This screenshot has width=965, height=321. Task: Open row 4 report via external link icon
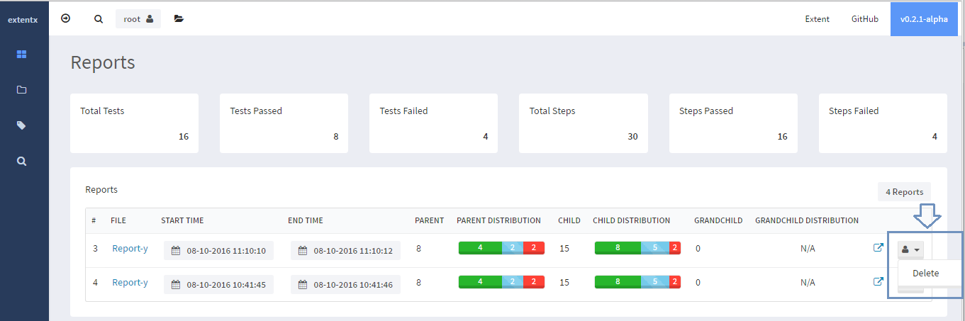coord(878,282)
